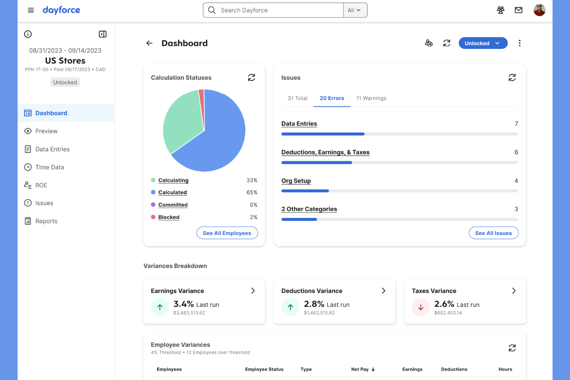Screen dimensions: 570x380
Task: Open the Org Setup issues link
Action: (296, 181)
